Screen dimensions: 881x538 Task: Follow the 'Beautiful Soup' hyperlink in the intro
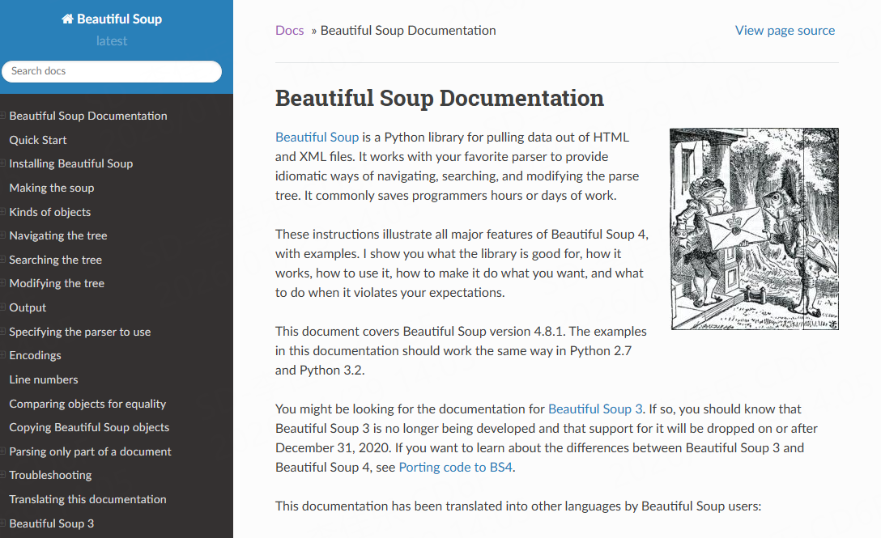[317, 137]
